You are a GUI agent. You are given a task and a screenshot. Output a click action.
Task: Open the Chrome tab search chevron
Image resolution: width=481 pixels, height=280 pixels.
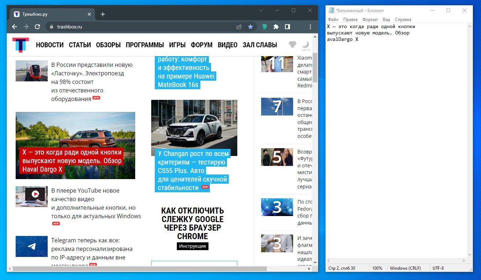click(261, 10)
